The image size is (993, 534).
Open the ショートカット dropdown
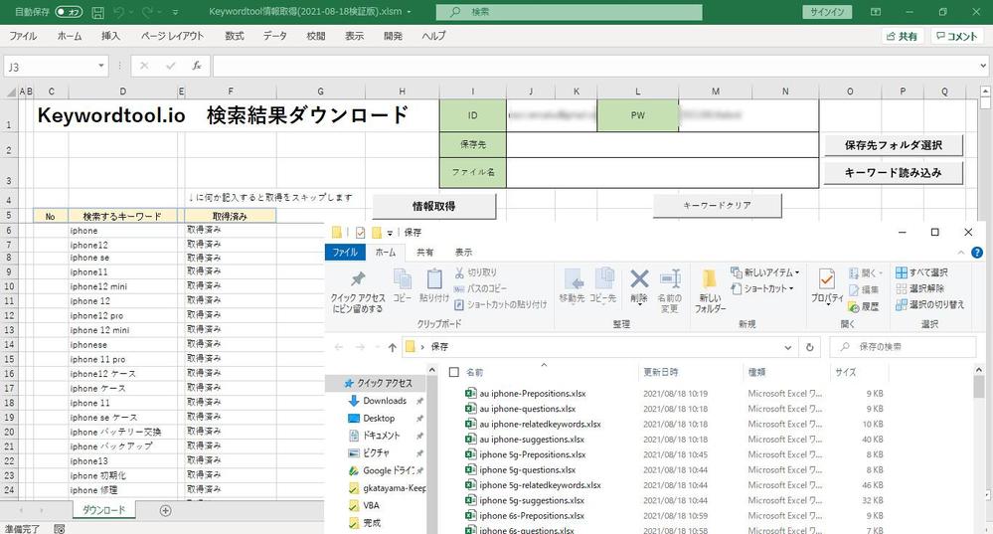(x=762, y=288)
